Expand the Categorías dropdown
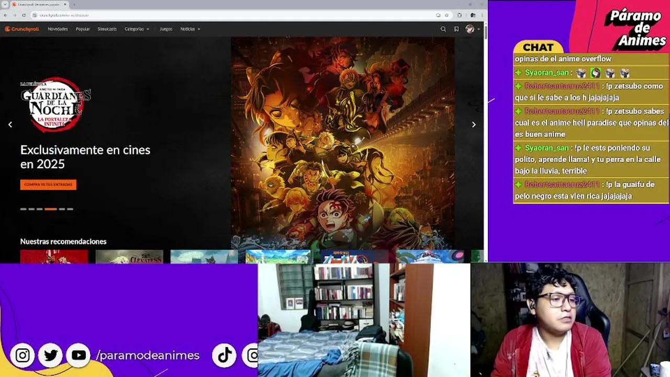Viewport: 670px width, 377px height. pos(137,29)
